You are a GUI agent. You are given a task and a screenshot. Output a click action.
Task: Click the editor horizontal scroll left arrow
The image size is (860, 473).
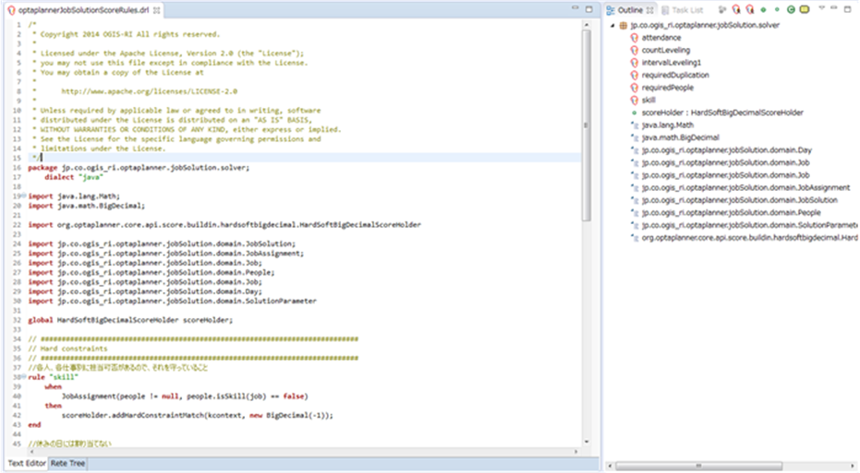pyautogui.click(x=31, y=452)
